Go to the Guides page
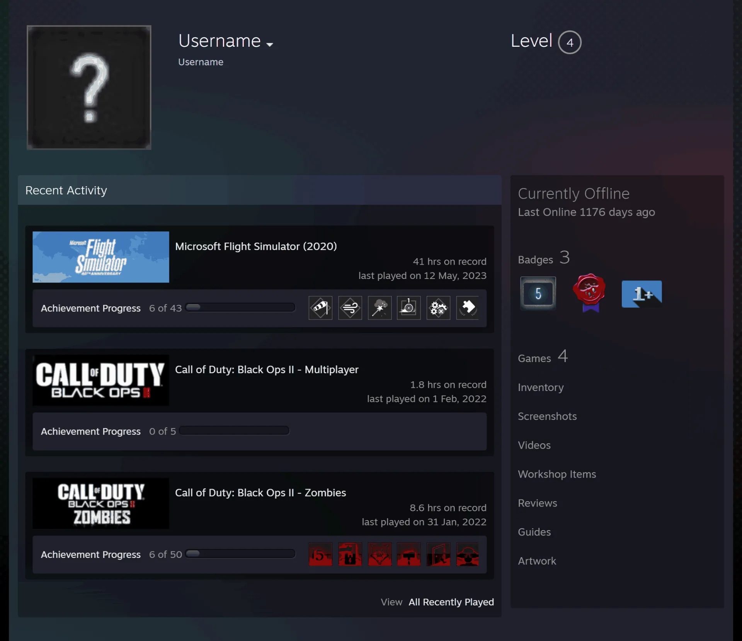This screenshot has width=742, height=641. tap(534, 532)
